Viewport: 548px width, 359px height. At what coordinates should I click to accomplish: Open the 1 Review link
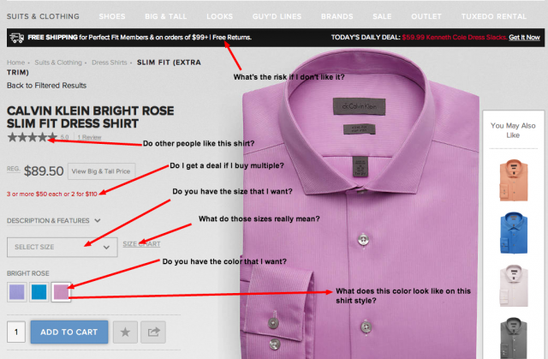(x=89, y=137)
